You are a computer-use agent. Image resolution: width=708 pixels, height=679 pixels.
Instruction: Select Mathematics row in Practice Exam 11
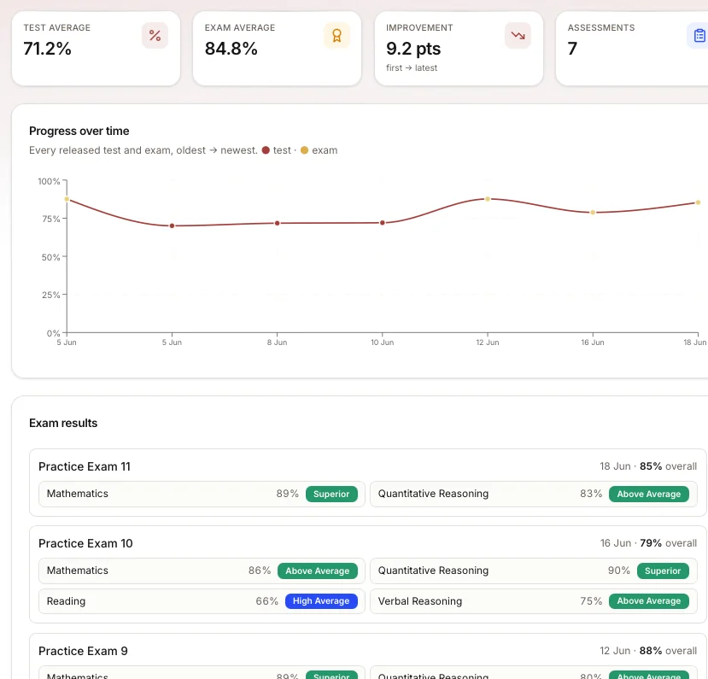click(x=202, y=494)
